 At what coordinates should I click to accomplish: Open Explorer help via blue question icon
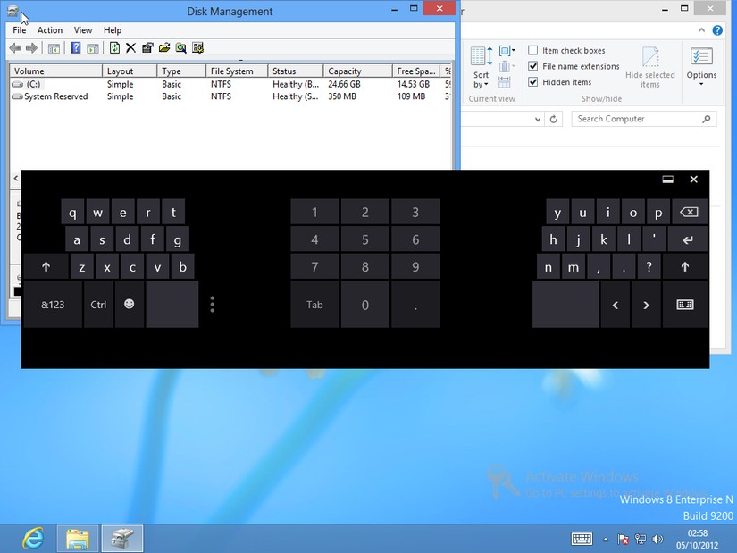click(717, 30)
